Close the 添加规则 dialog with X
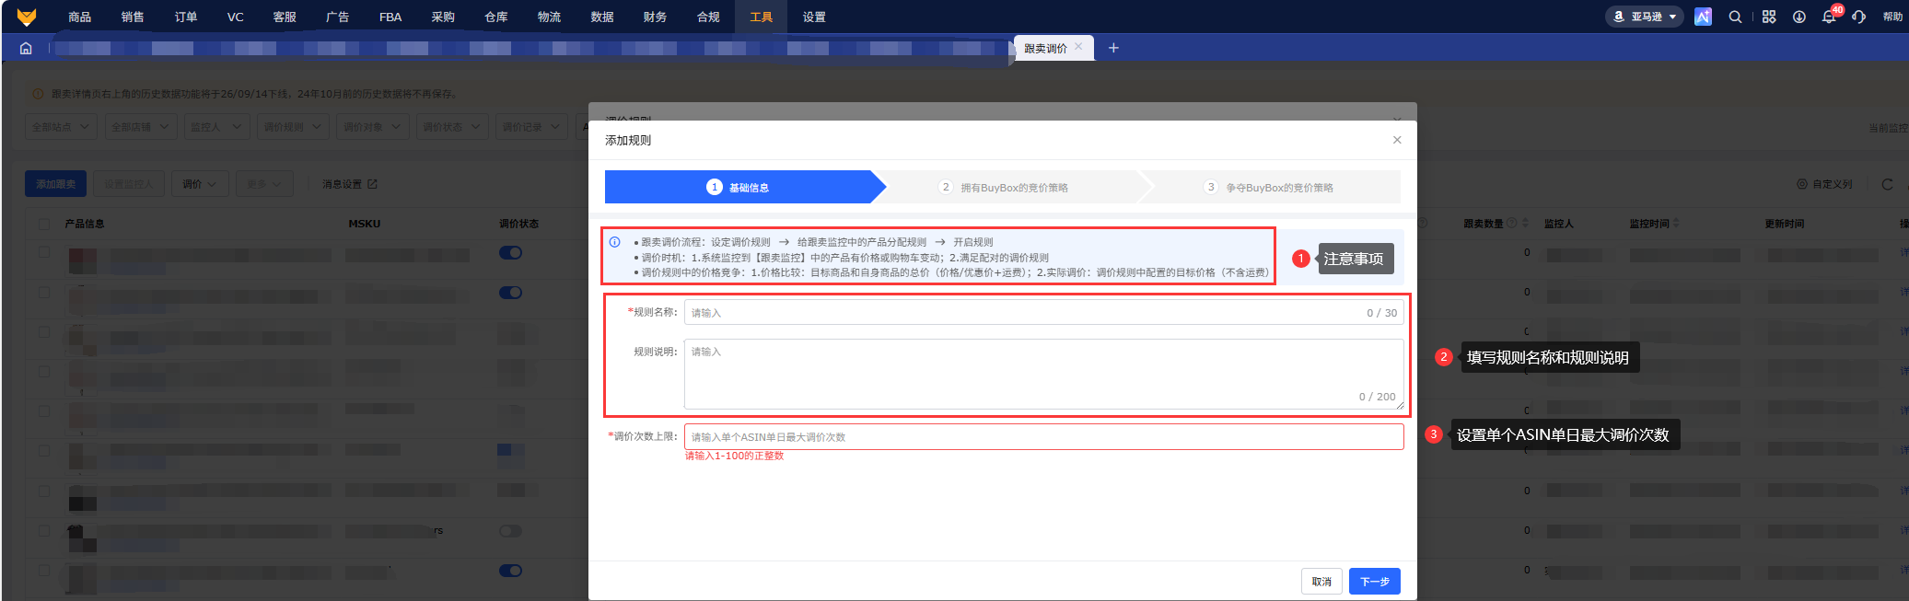This screenshot has width=1909, height=601. (x=1397, y=140)
